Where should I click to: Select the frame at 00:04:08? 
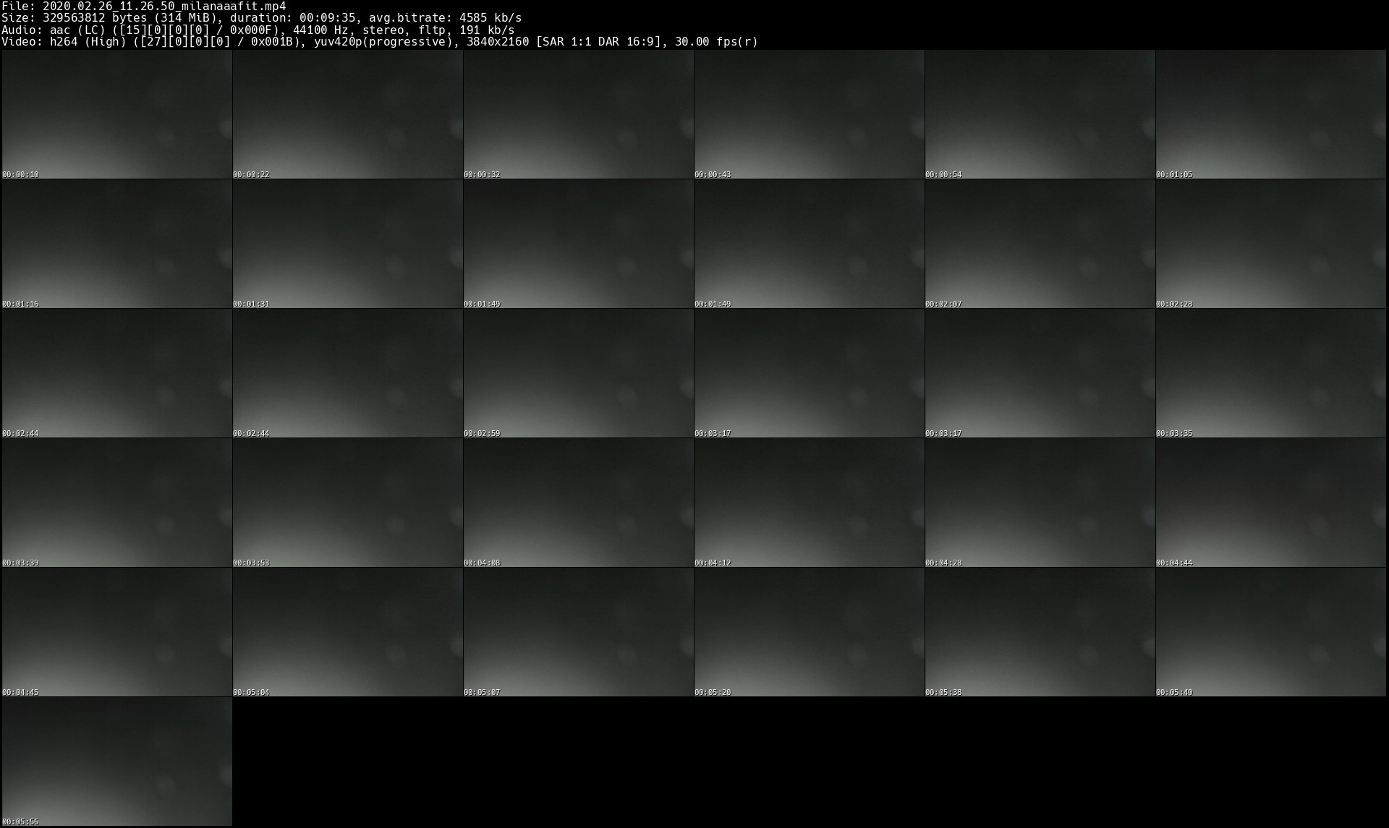pos(578,503)
